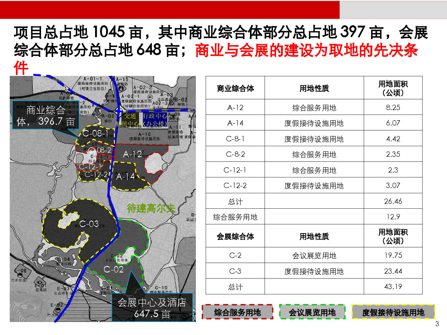Image resolution: width=447 pixels, height=335 pixels.
Task: Select the 会展中心及酒店 647.5 亩 callout box
Action: [152, 308]
